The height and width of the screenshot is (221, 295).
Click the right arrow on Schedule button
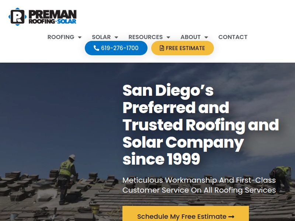coord(232,217)
